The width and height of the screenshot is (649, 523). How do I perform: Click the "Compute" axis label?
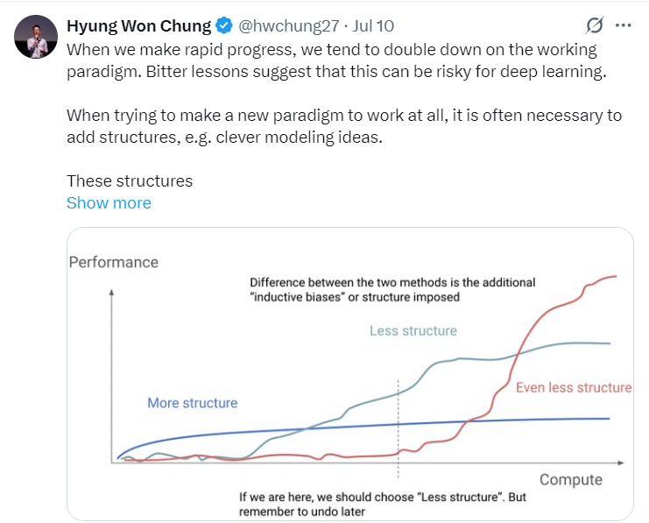pos(570,479)
